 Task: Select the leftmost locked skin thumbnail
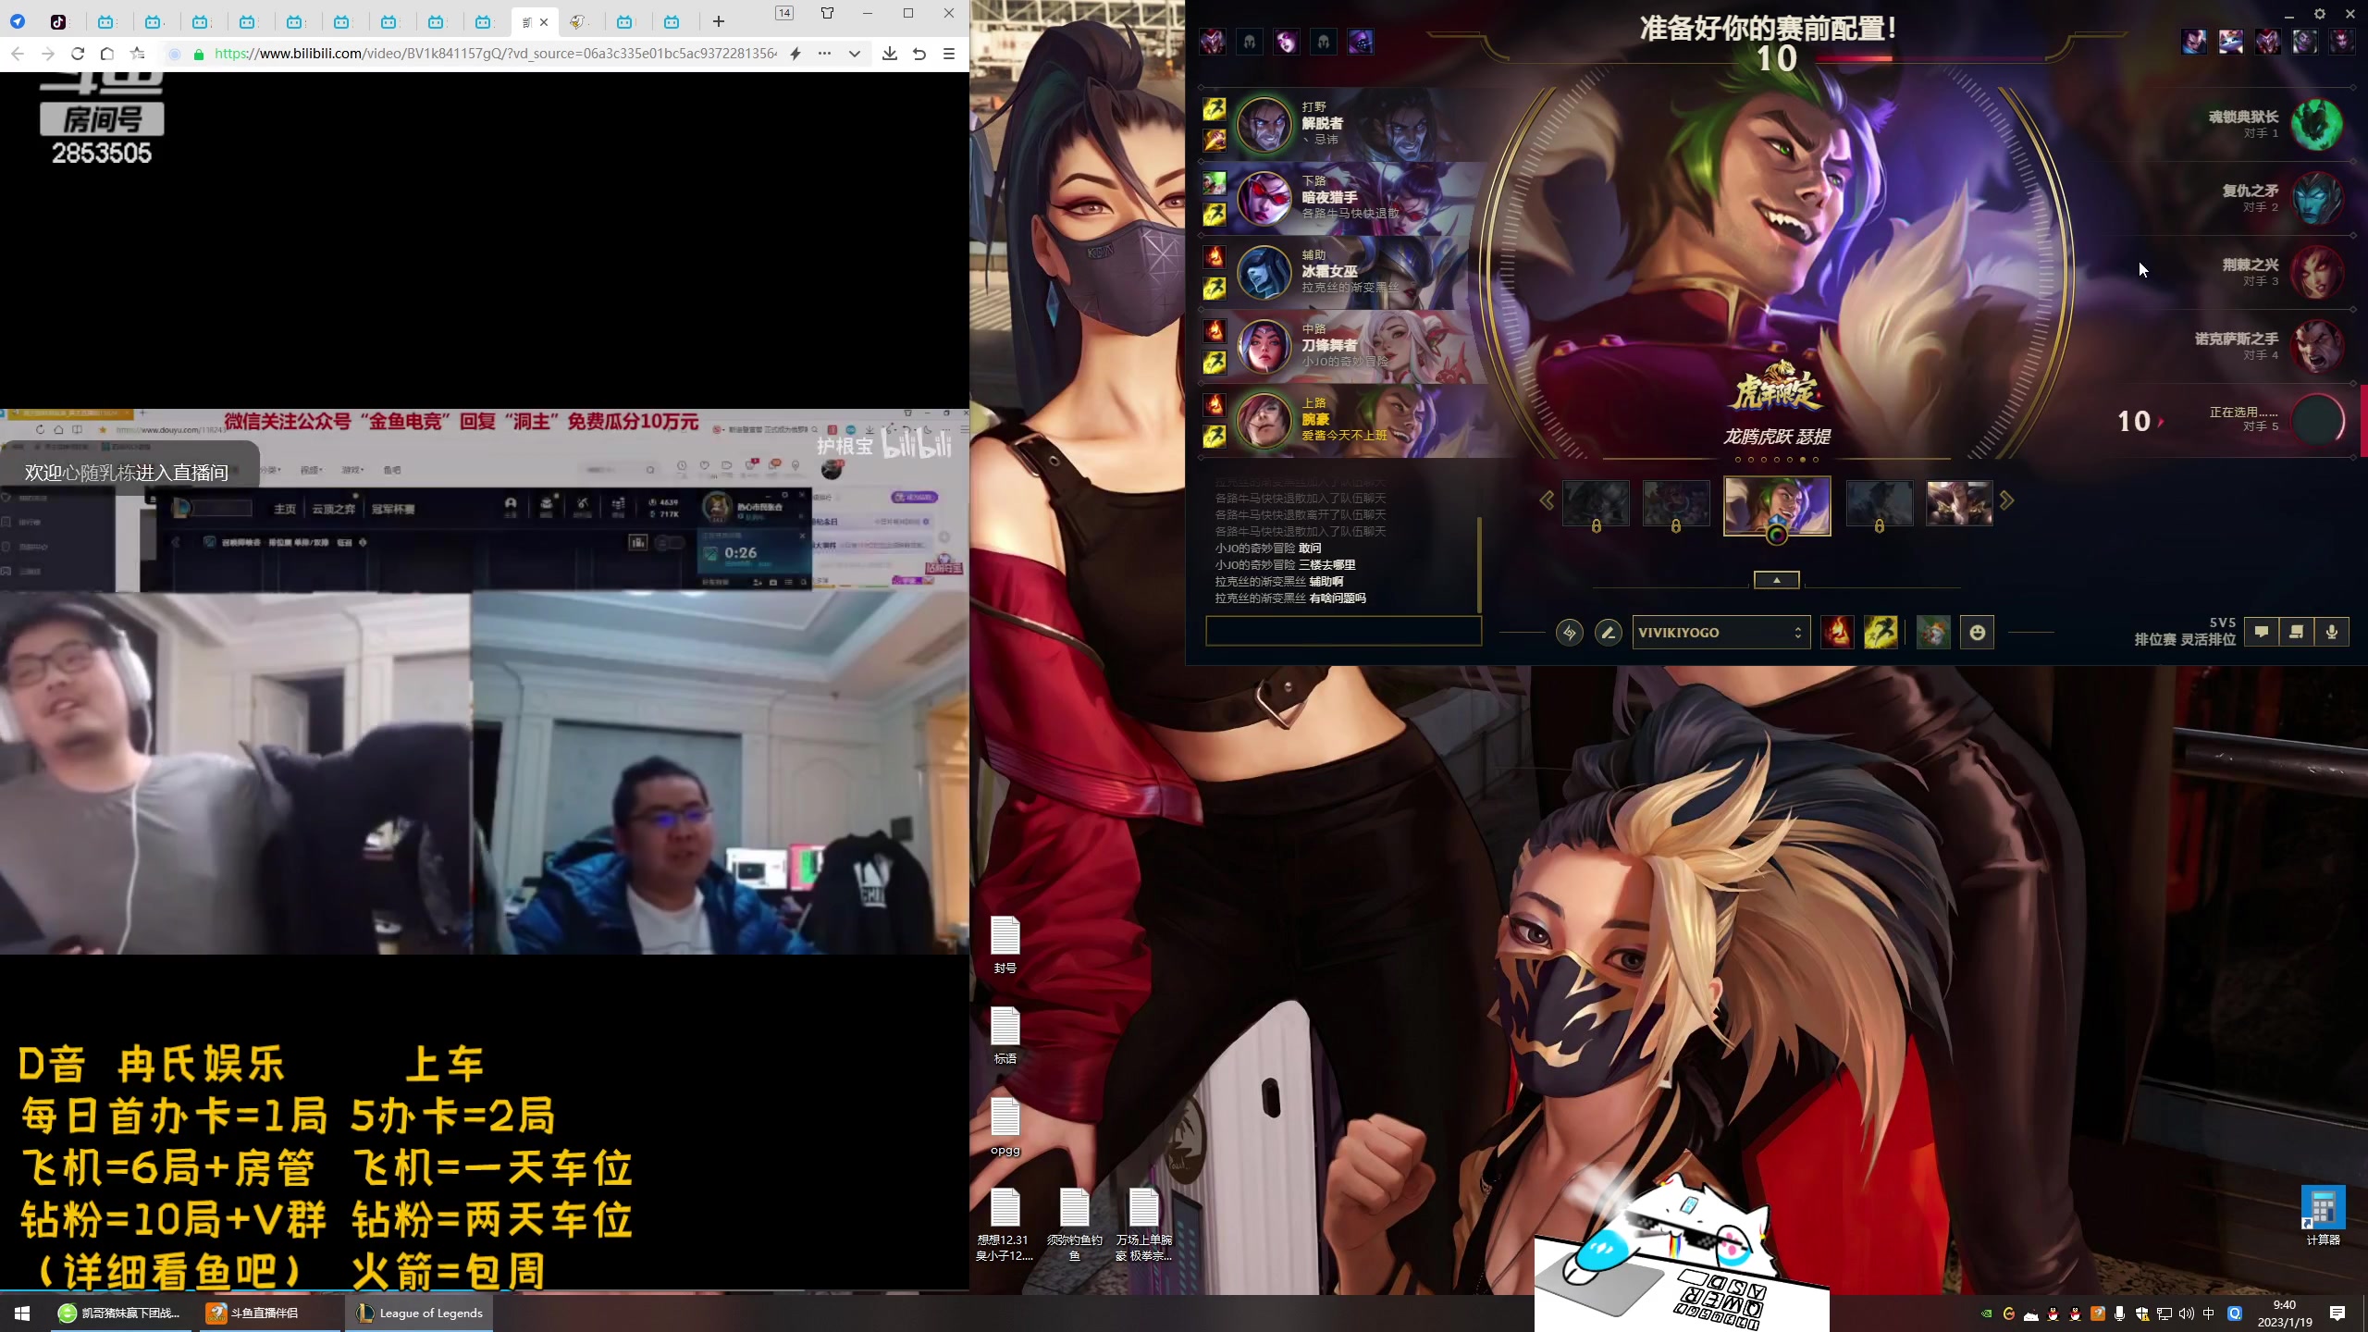[x=1596, y=503]
